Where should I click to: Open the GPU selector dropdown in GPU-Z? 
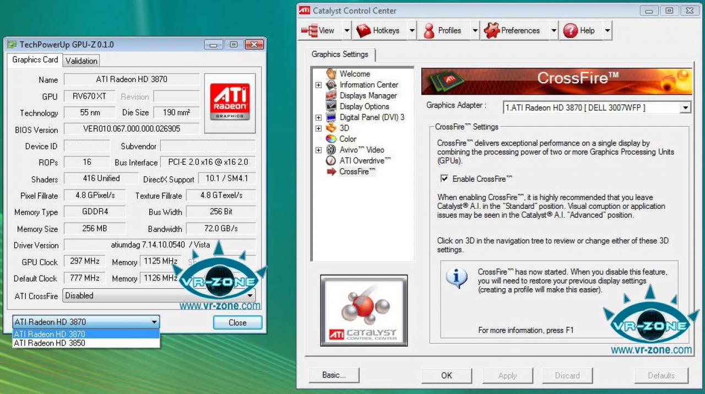tap(86, 322)
